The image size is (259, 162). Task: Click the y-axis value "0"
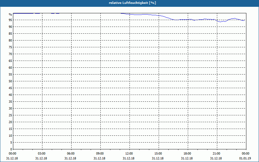click(11, 149)
